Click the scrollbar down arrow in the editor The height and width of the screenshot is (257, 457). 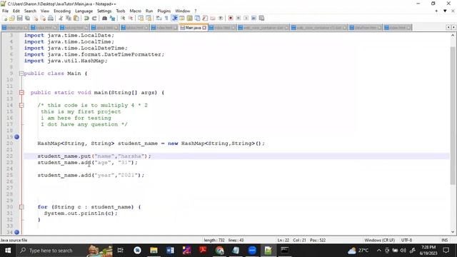pyautogui.click(x=453, y=232)
